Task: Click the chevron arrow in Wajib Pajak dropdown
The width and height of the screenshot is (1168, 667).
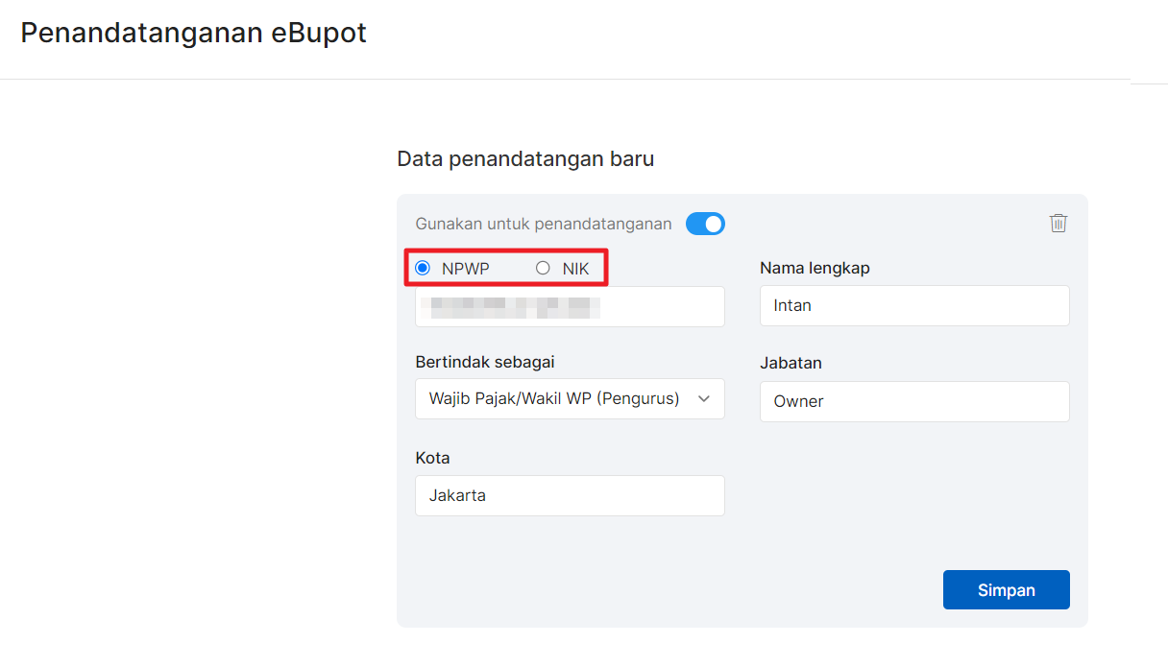Action: click(703, 399)
